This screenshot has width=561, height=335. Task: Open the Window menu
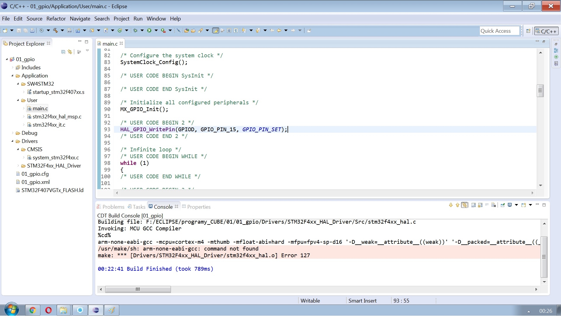coord(156,19)
